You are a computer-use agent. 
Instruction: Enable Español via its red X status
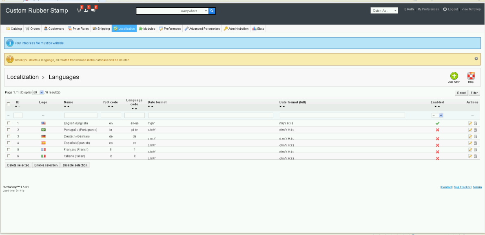point(437,145)
